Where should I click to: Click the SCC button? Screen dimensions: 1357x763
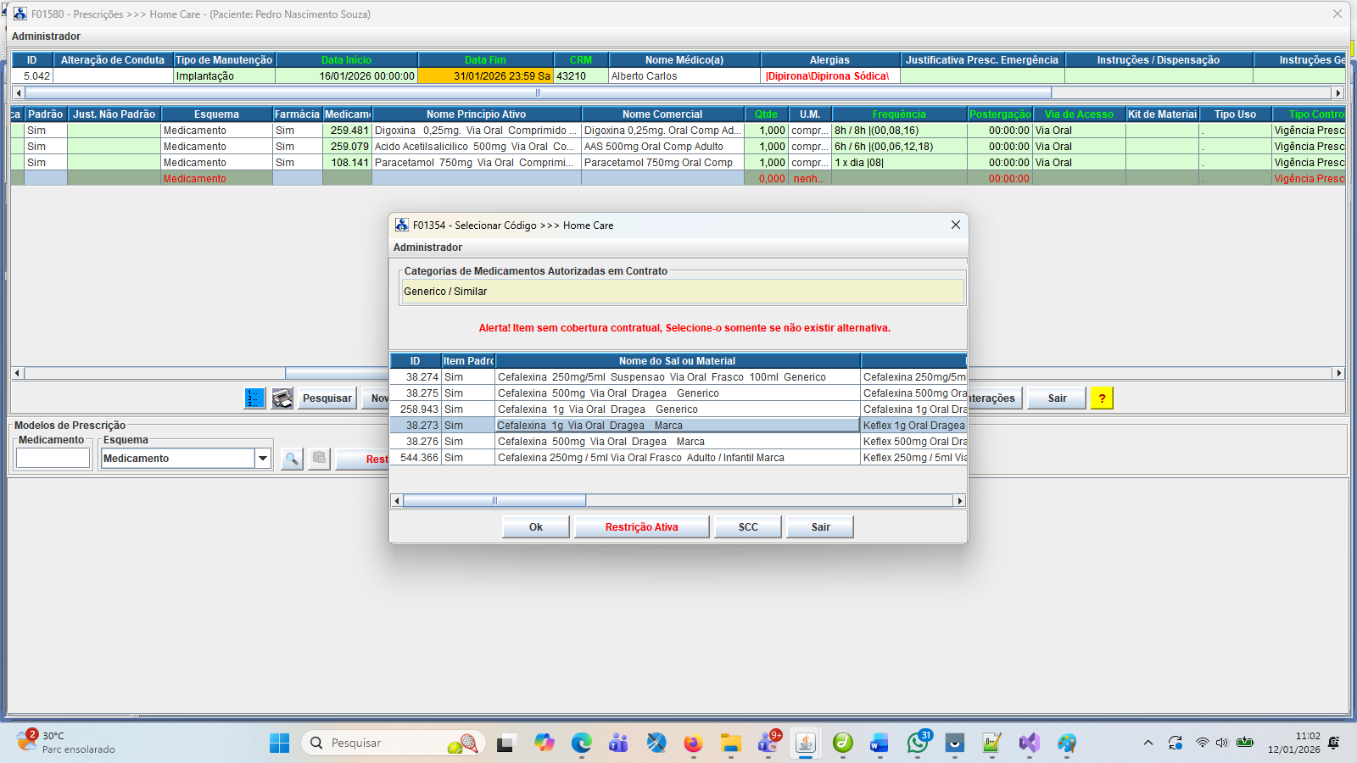tap(748, 527)
